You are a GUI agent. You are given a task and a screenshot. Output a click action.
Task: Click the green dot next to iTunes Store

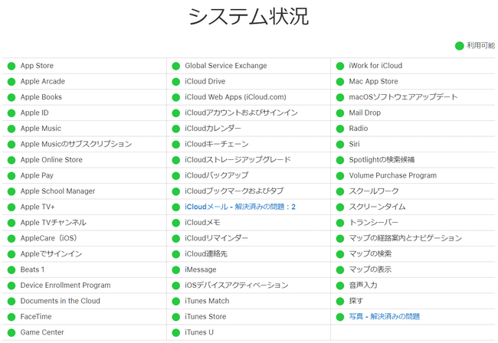pos(176,317)
